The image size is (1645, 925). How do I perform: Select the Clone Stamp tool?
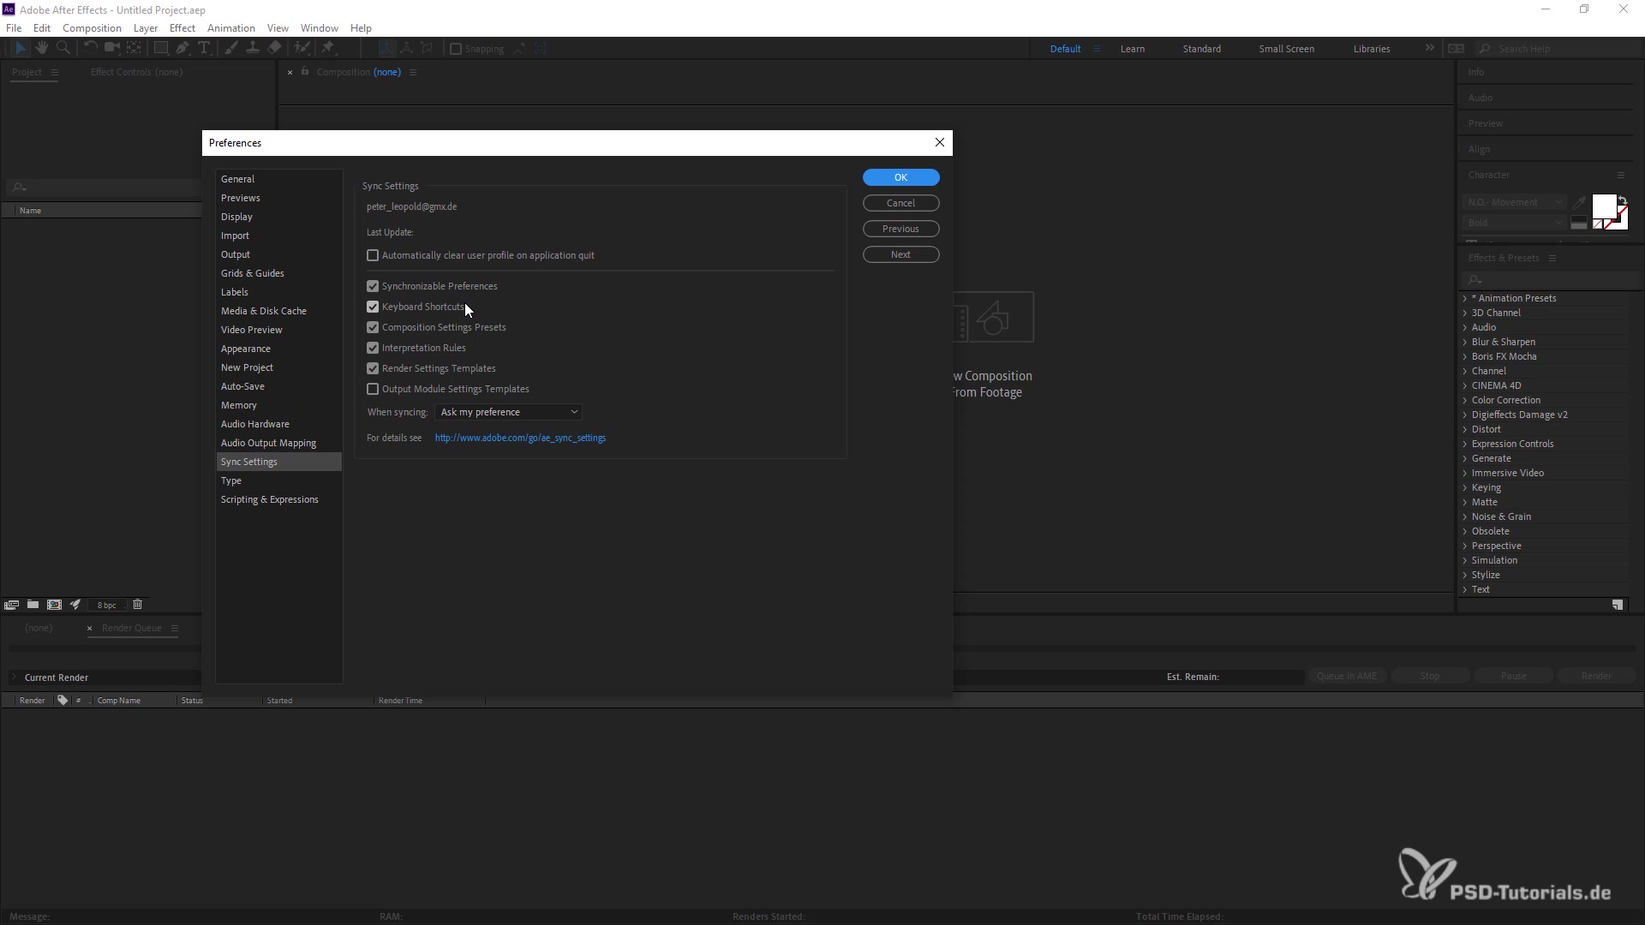(x=253, y=49)
